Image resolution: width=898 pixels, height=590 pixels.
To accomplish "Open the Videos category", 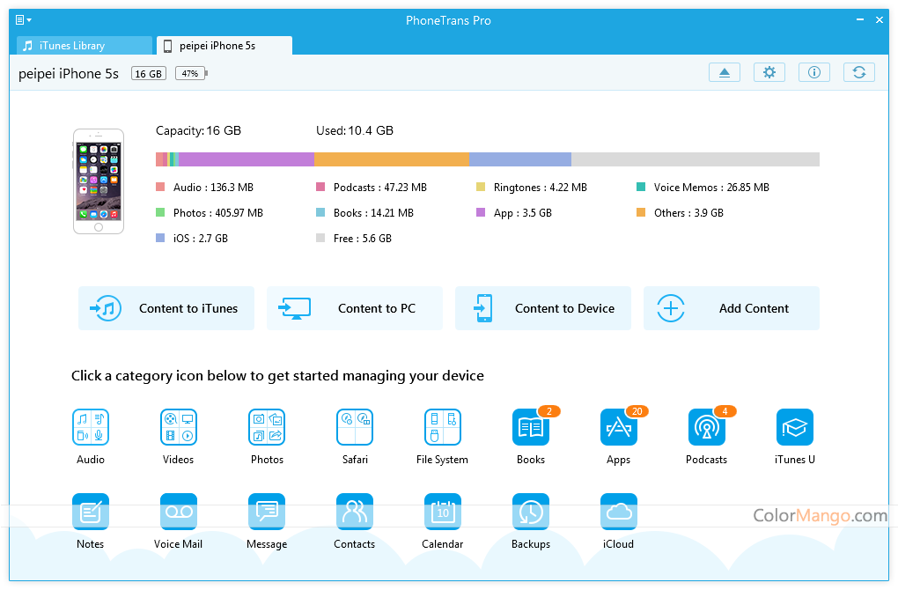I will pyautogui.click(x=179, y=427).
